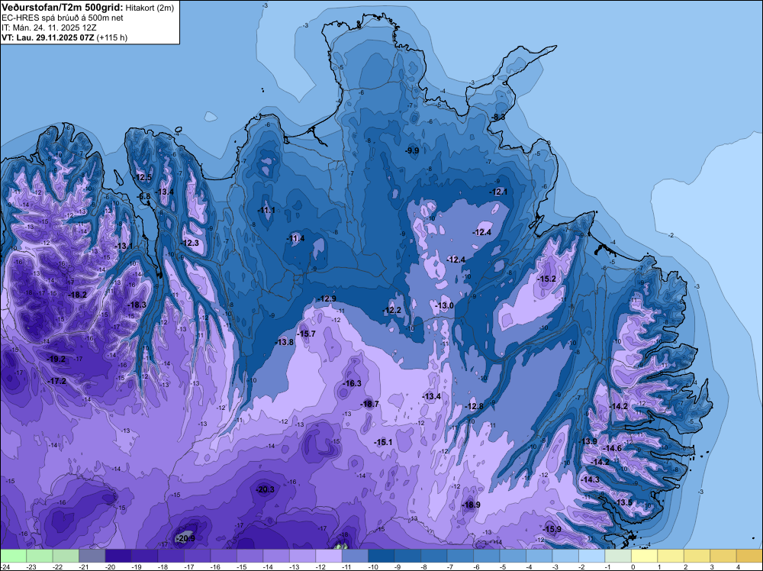This screenshot has width=763, height=571.
Task: Click the -9.9 temperature label
Action: (412, 150)
